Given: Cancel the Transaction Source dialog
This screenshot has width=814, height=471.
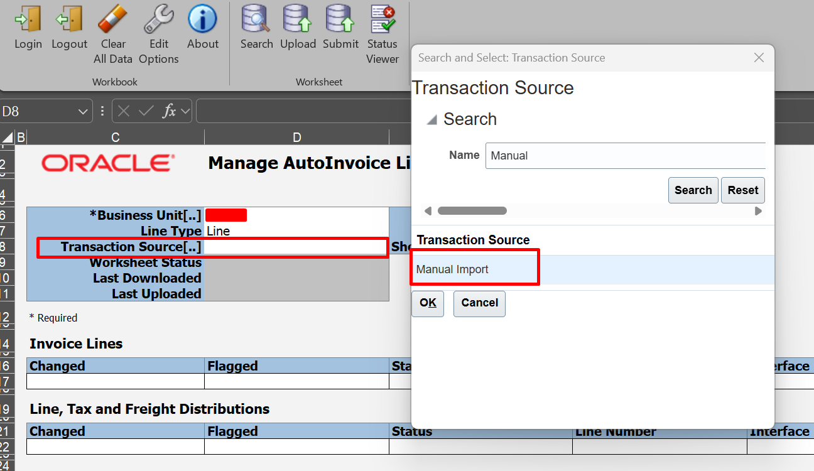Looking at the screenshot, I should click(x=479, y=303).
